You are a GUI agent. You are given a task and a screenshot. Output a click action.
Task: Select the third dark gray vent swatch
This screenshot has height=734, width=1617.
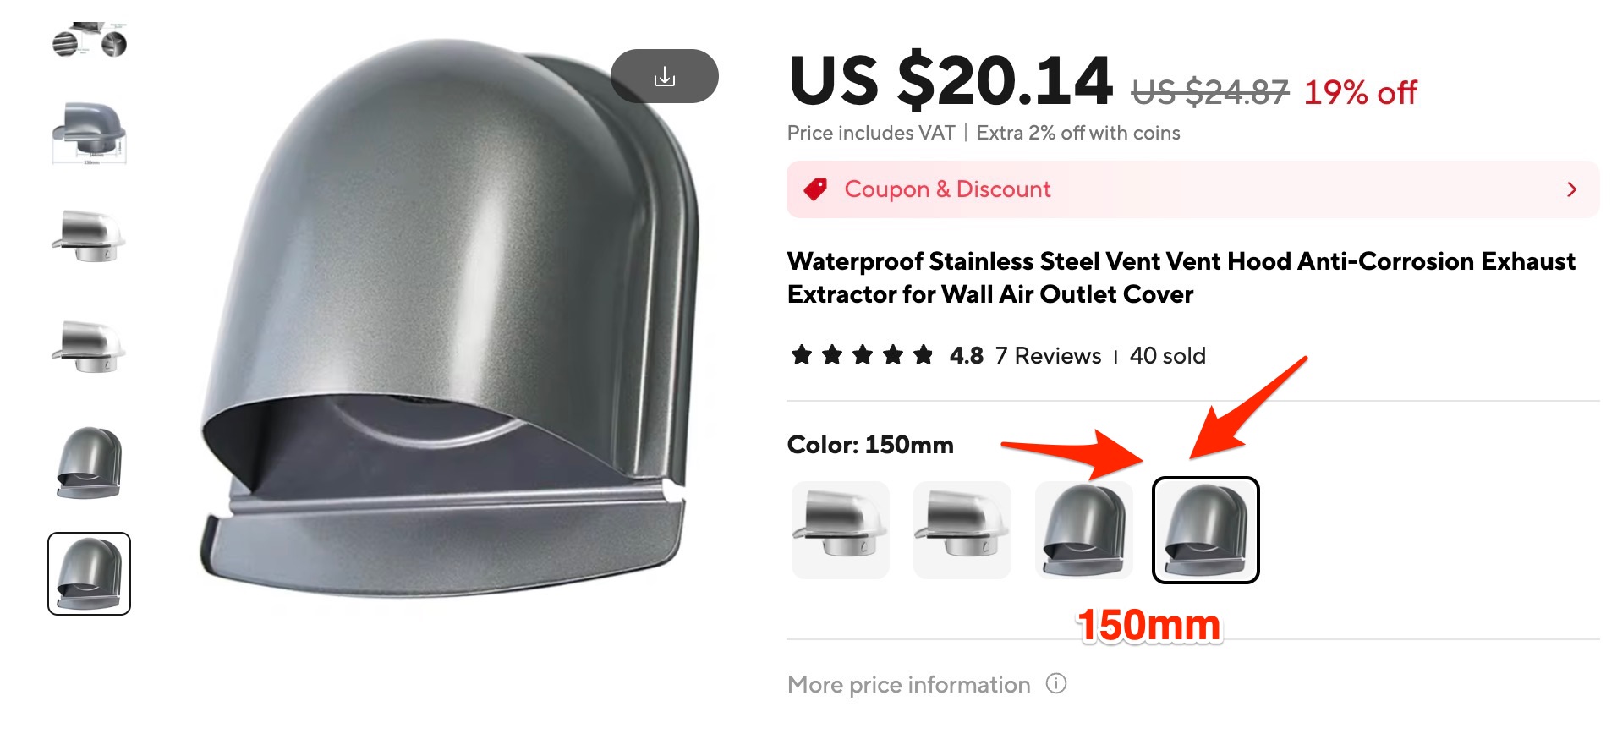1084,530
